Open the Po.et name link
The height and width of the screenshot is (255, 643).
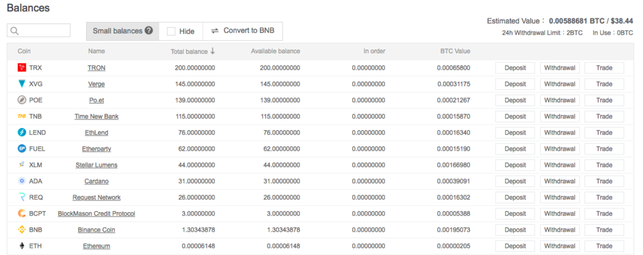[96, 100]
